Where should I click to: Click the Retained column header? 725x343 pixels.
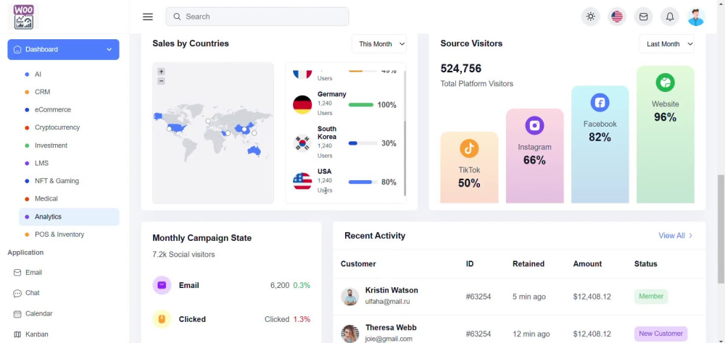(x=529, y=264)
